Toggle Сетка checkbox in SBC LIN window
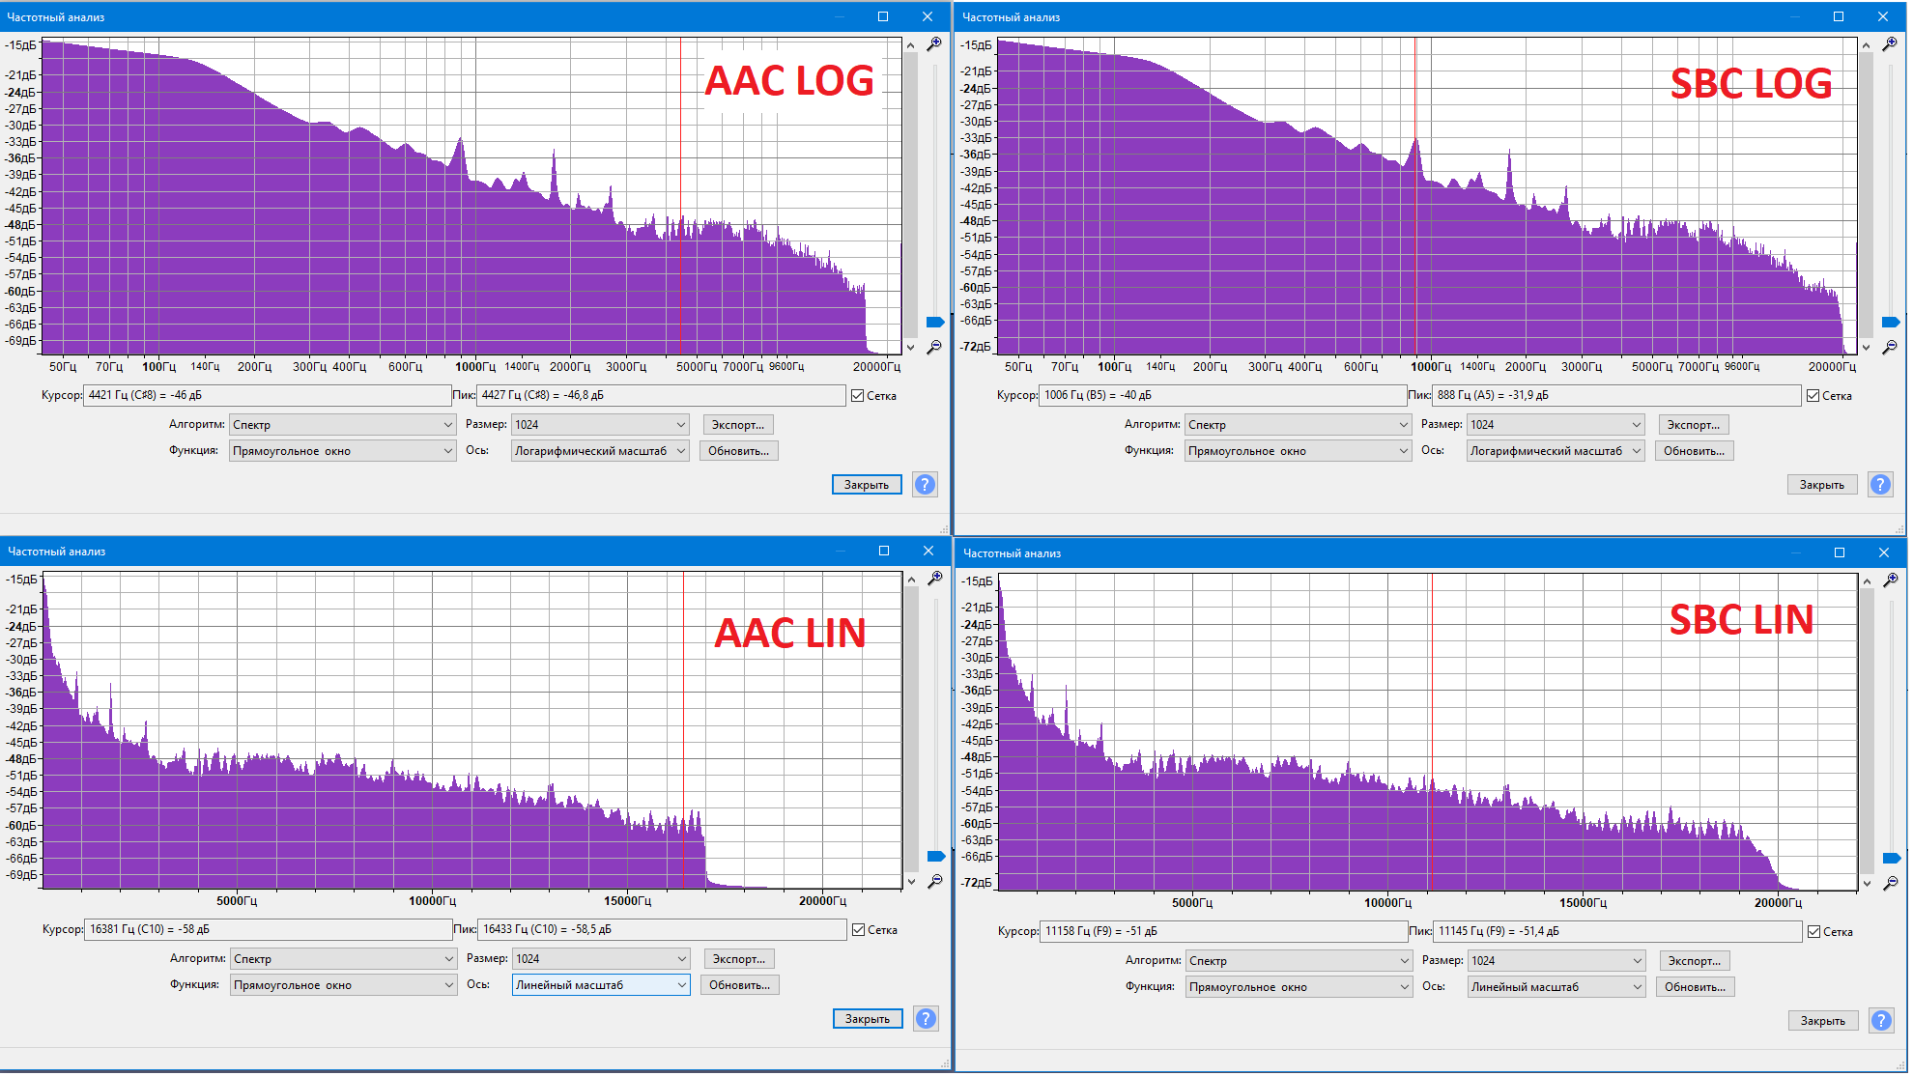Image resolution: width=1913 pixels, height=1076 pixels. pyautogui.click(x=1814, y=932)
